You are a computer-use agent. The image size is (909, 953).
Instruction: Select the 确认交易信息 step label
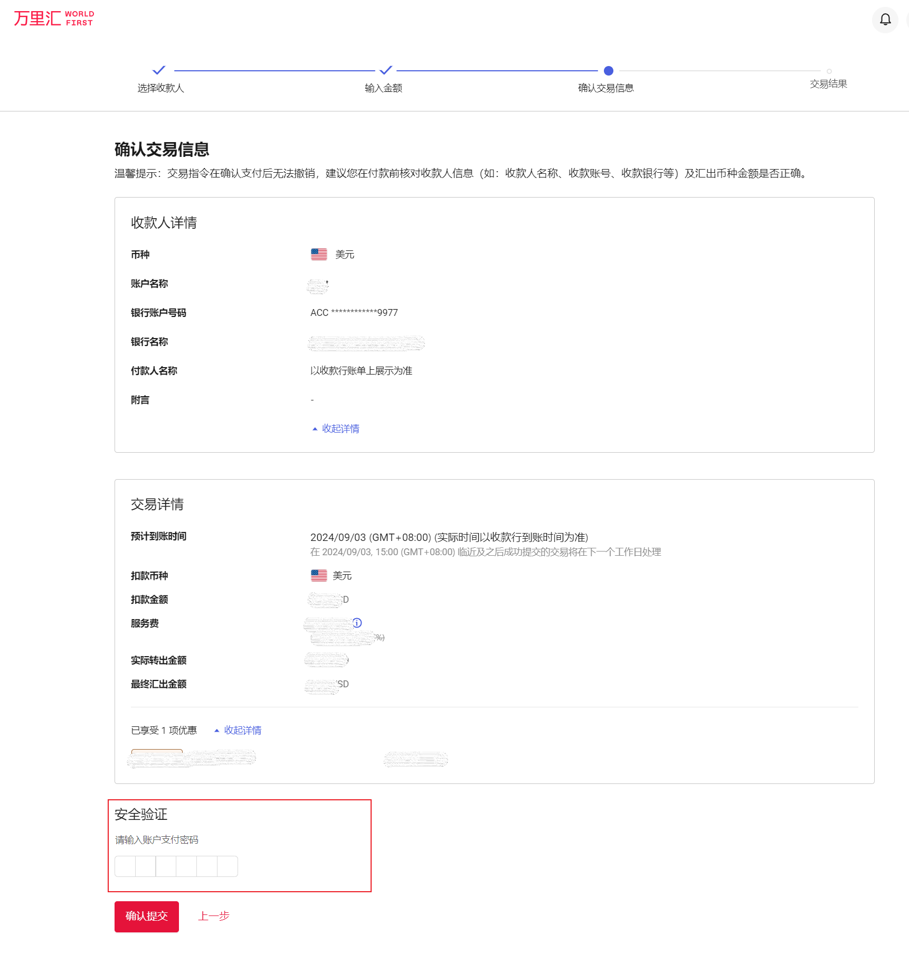606,88
